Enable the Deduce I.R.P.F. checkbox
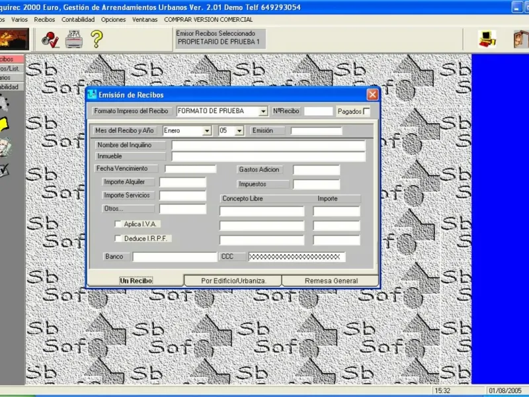529x397 pixels. 118,238
